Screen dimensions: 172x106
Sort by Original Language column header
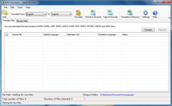(54, 35)
